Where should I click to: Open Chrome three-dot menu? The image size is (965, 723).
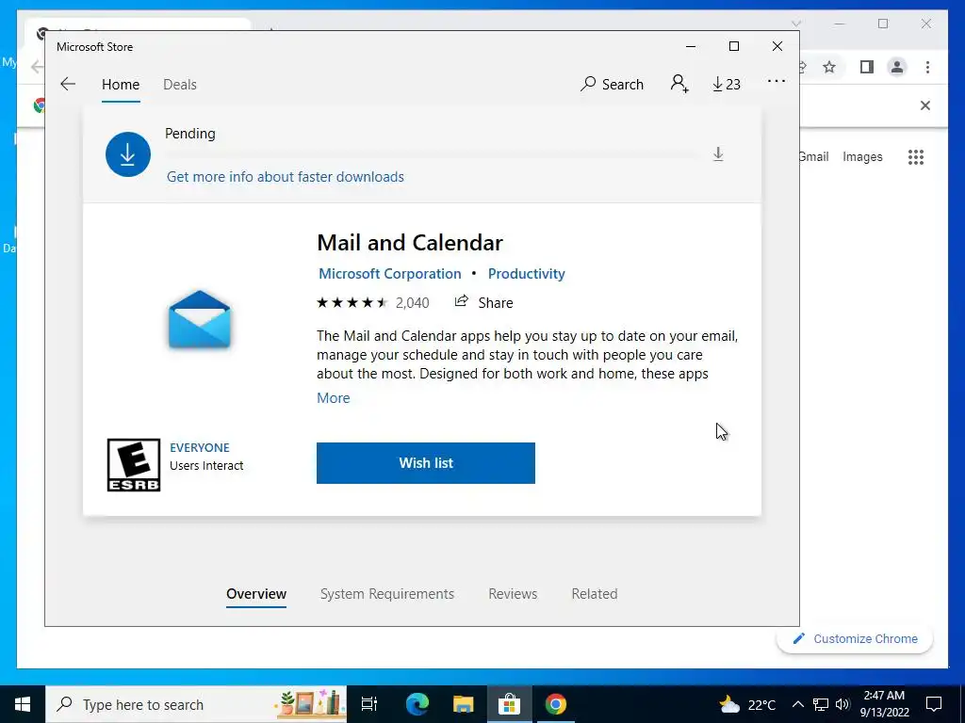pyautogui.click(x=927, y=67)
